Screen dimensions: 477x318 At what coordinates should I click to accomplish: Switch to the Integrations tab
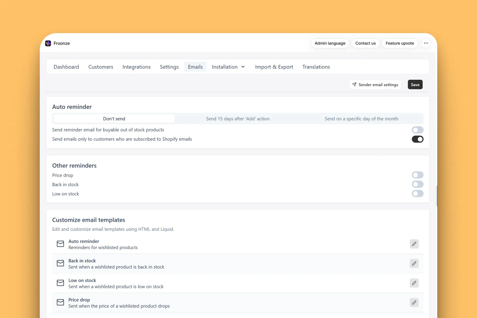tap(136, 67)
